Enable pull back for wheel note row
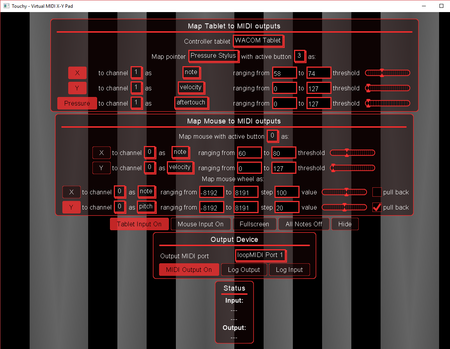 [377, 192]
